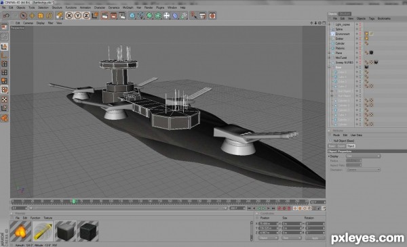407x247 pixels.
Task: Open the Objects menu in the main menu bar
Action: [21, 7]
